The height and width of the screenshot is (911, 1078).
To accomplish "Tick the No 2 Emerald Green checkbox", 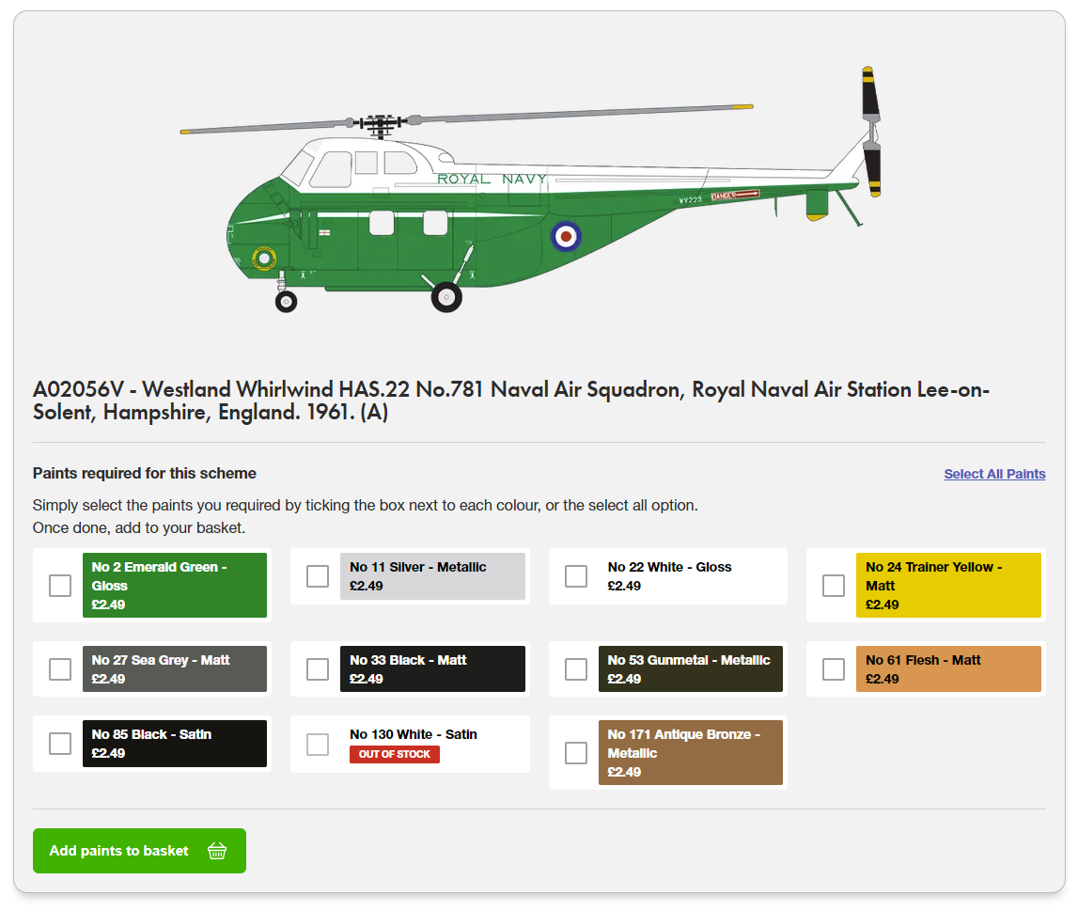I will pos(60,586).
